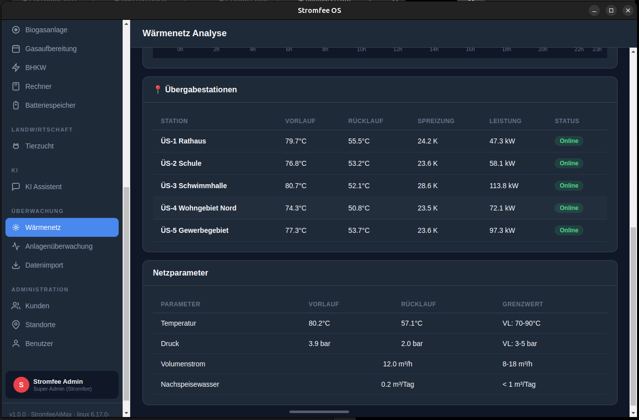The height and width of the screenshot is (420, 639).
Task: Open the Tierzucht animal icon
Action: coord(16,146)
